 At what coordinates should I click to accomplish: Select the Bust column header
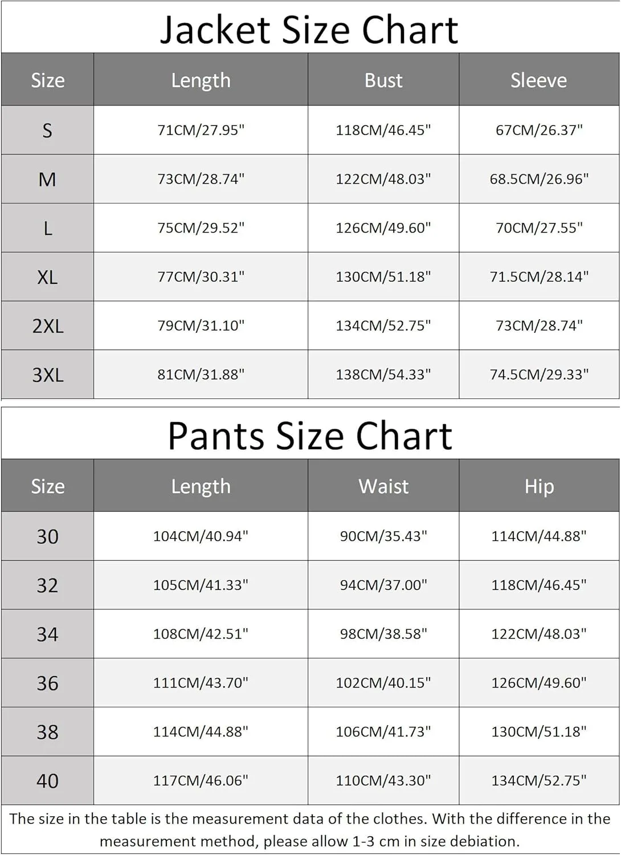point(383,80)
